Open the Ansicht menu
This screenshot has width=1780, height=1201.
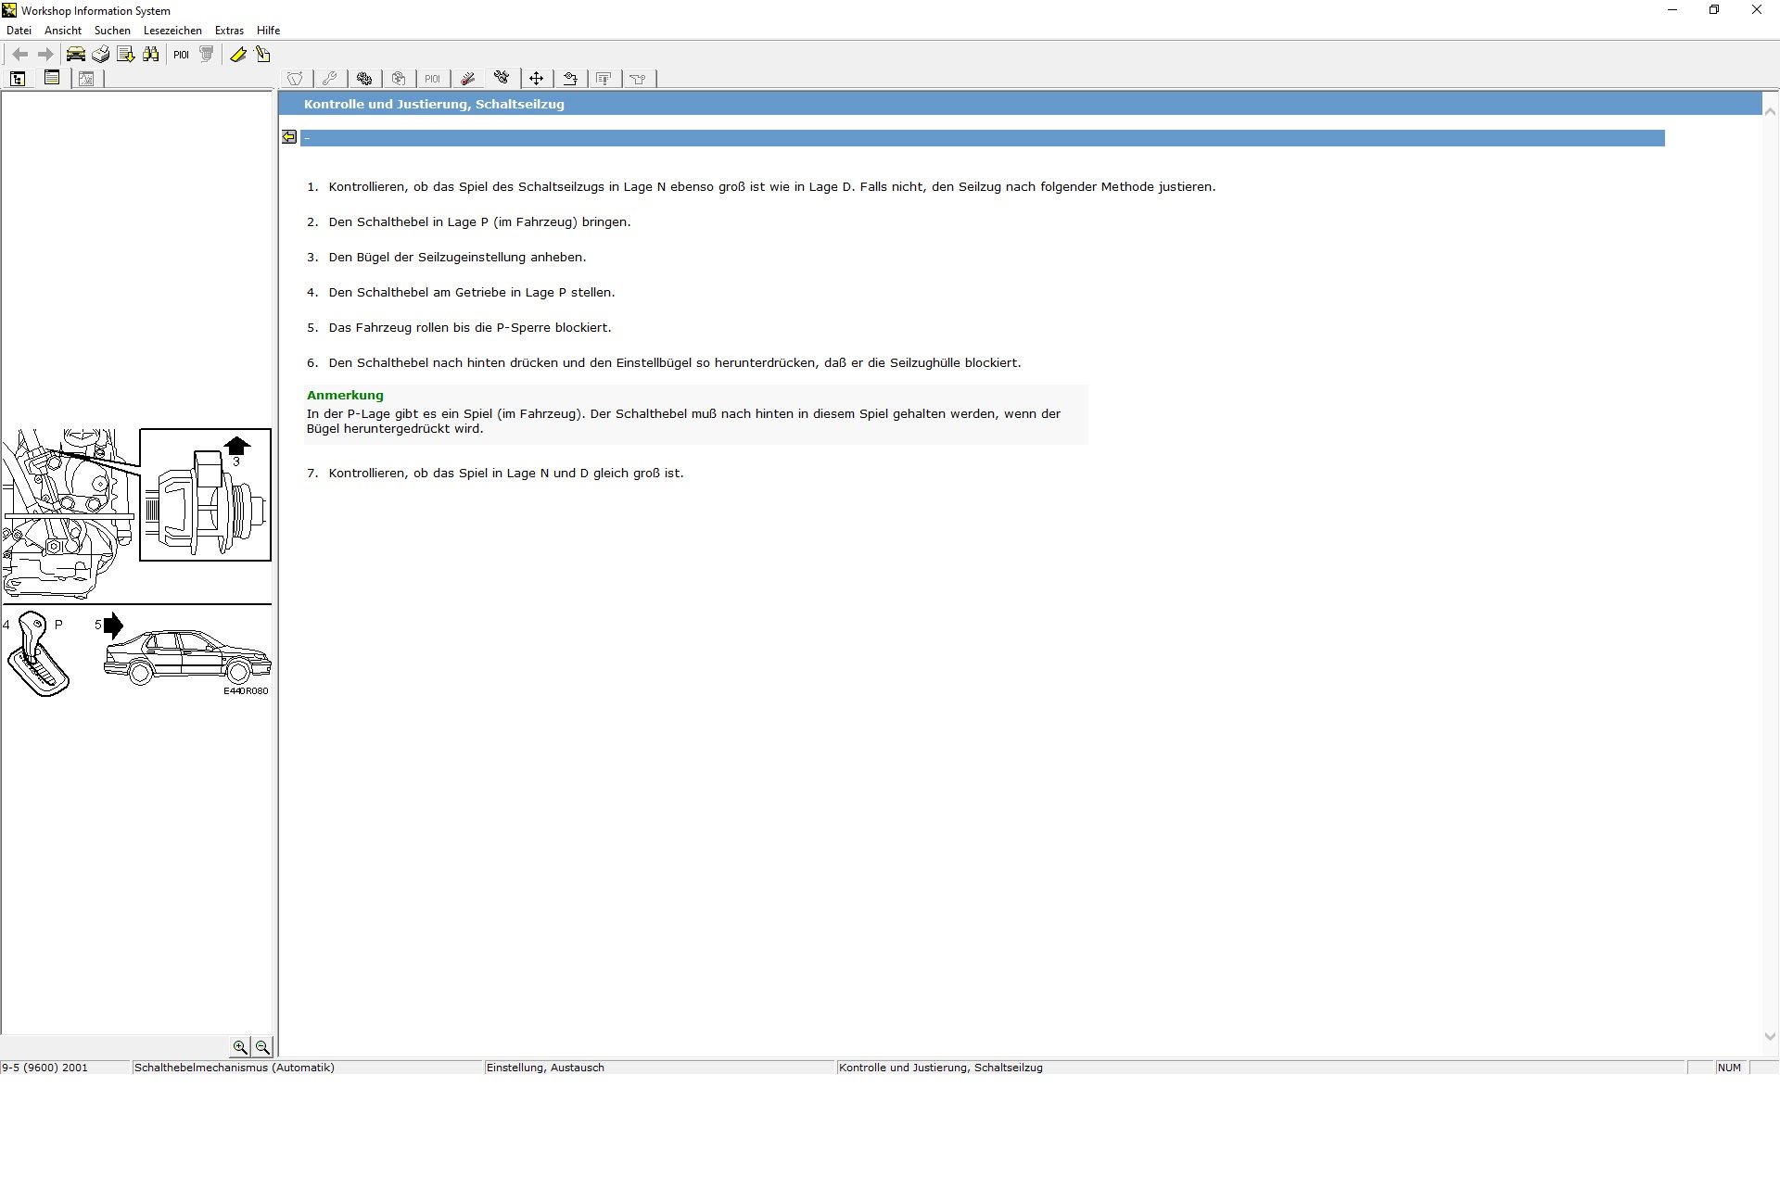(63, 31)
